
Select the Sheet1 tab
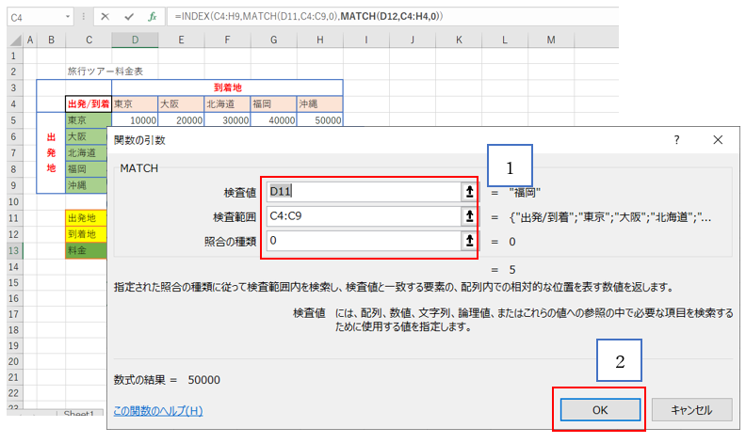point(79,415)
